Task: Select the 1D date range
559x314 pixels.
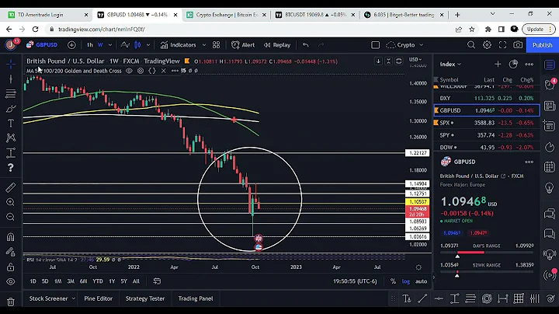Action: (x=33, y=281)
